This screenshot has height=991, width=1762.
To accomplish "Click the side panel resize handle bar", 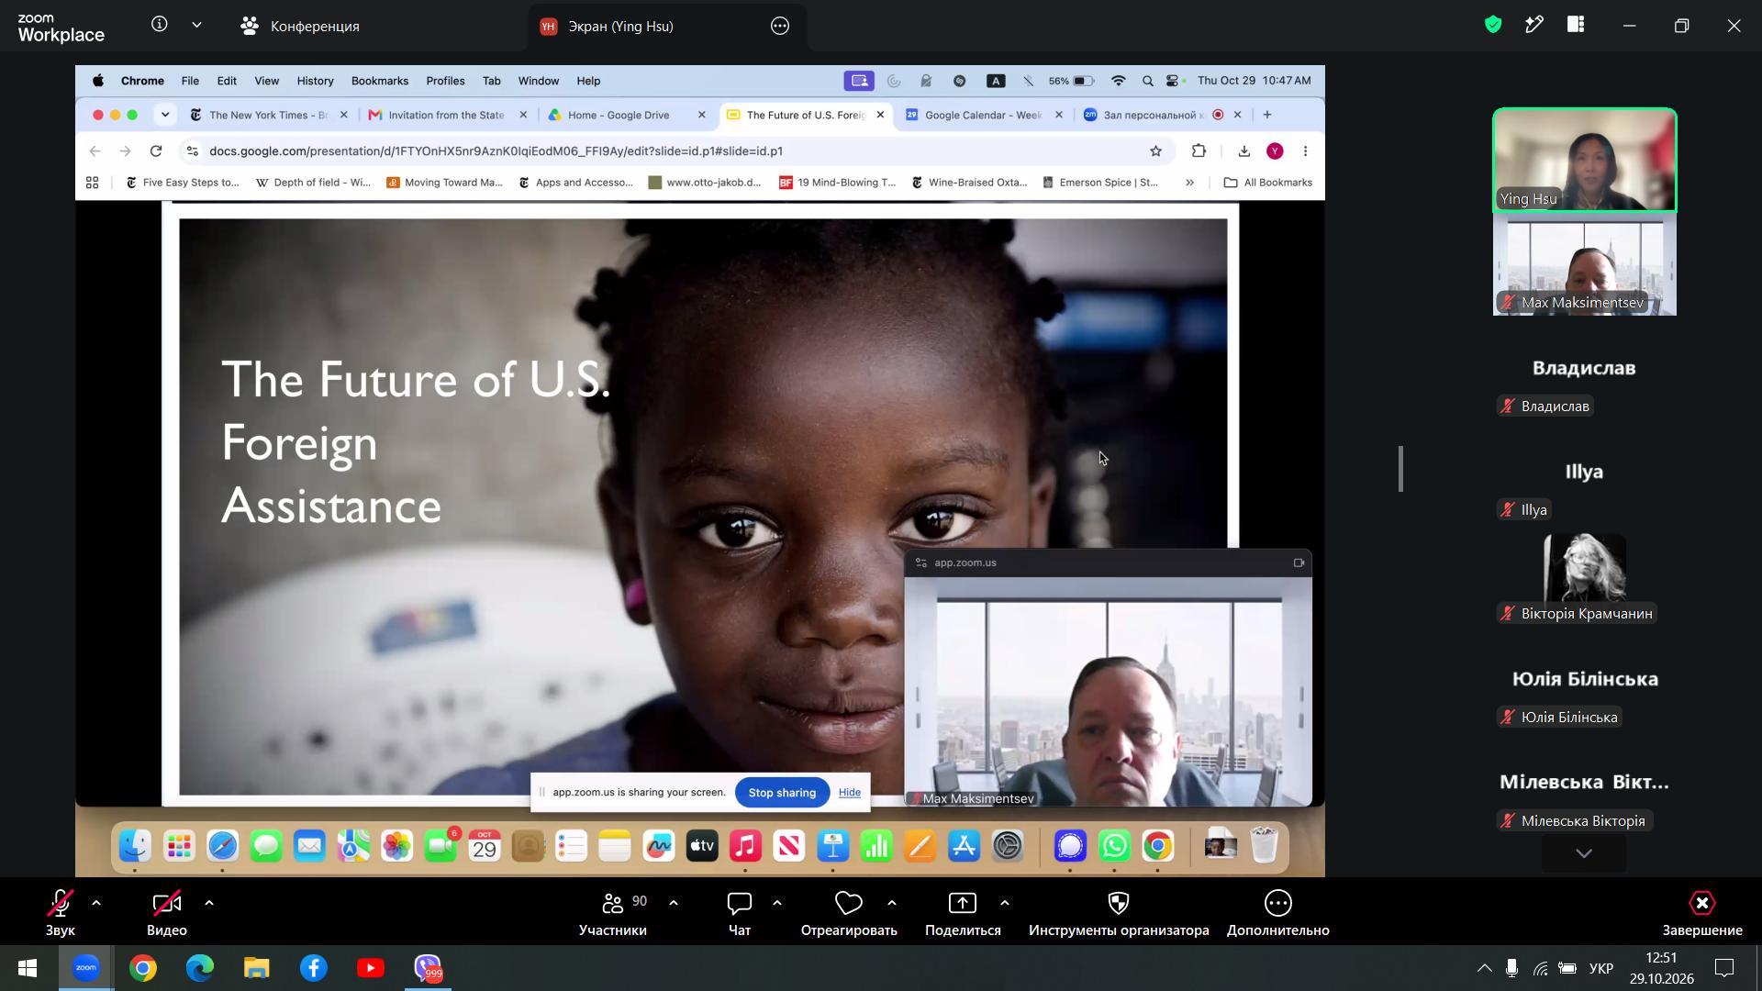I will tap(1400, 469).
